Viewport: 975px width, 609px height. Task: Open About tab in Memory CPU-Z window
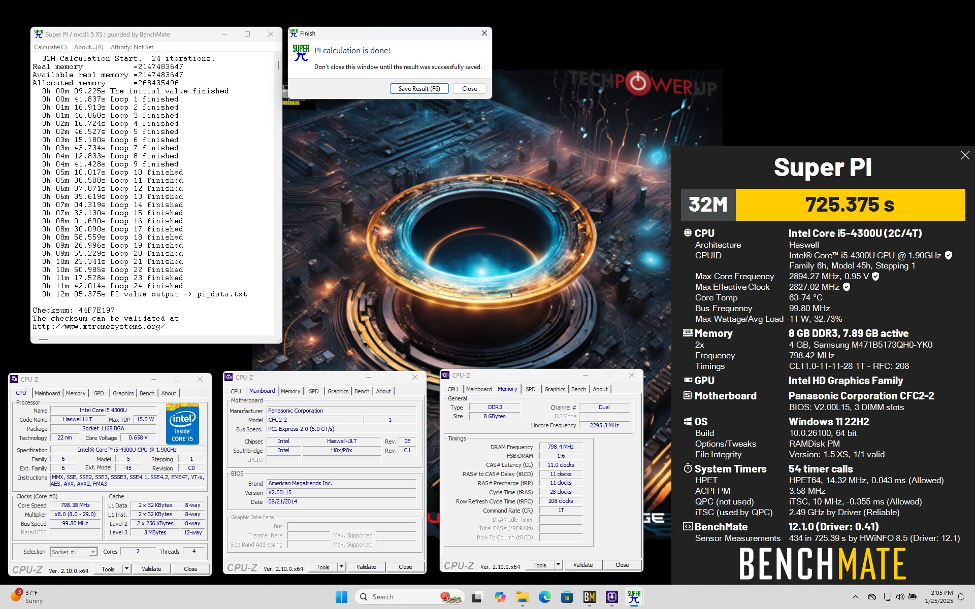600,389
